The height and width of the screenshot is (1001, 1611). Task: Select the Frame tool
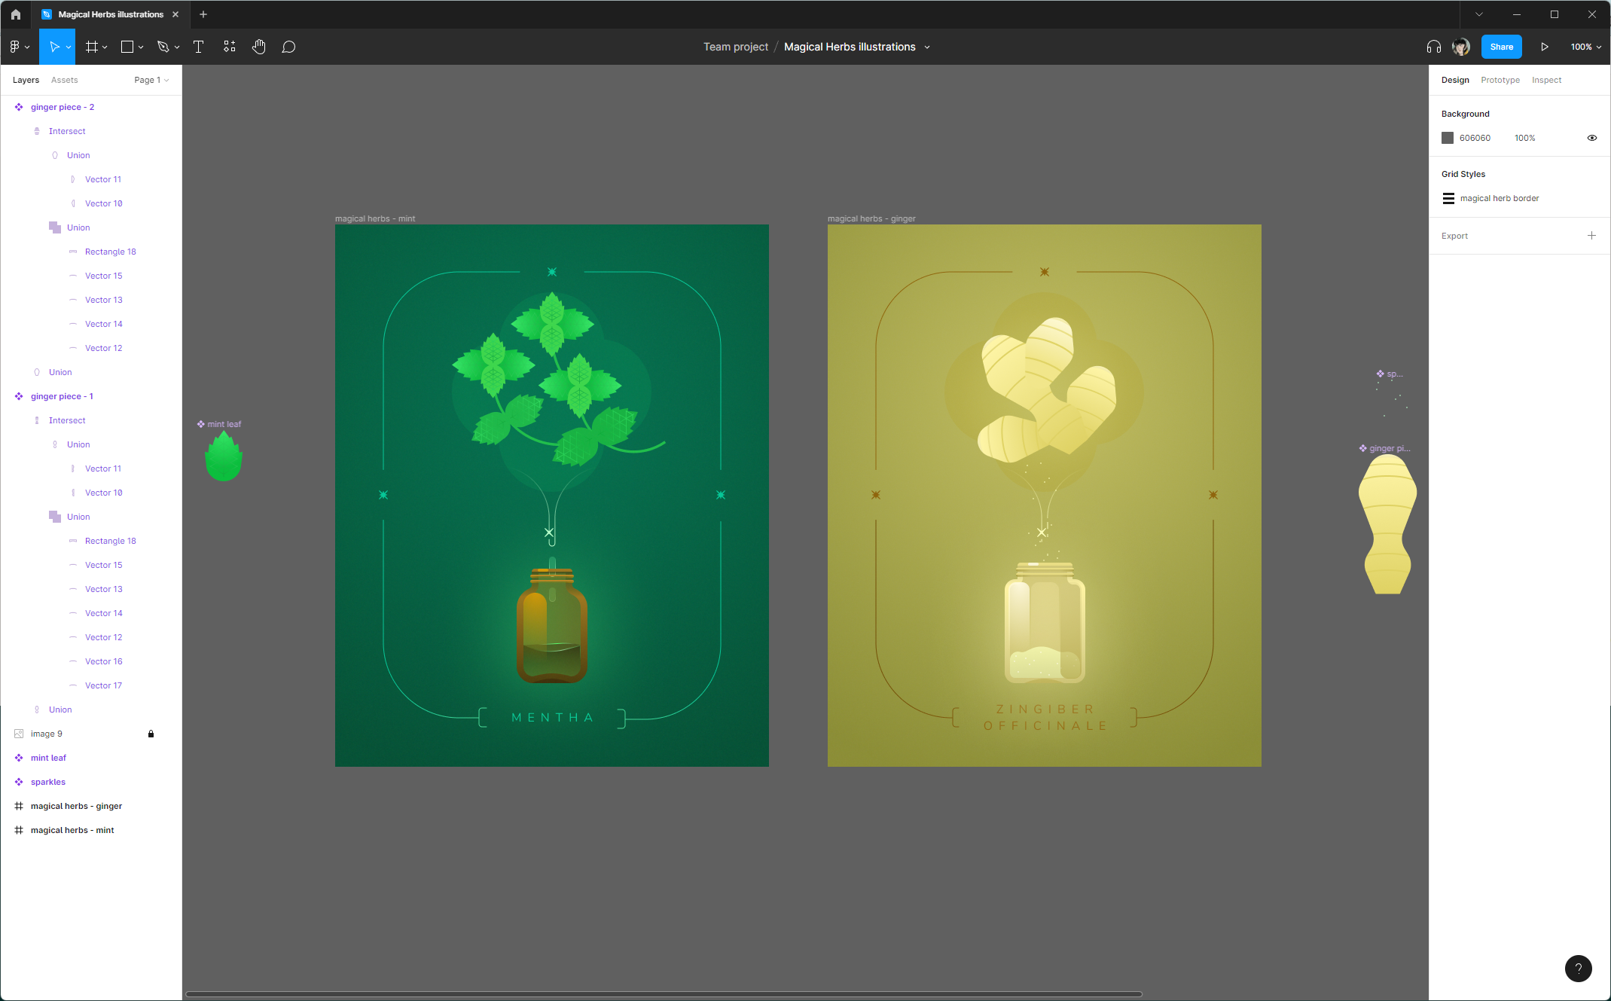[x=92, y=47]
